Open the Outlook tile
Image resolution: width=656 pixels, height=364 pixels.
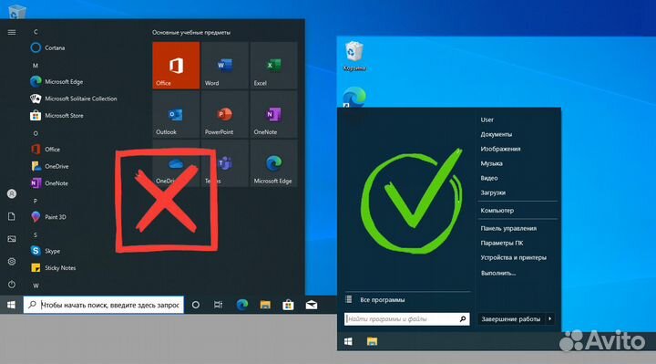(176, 114)
